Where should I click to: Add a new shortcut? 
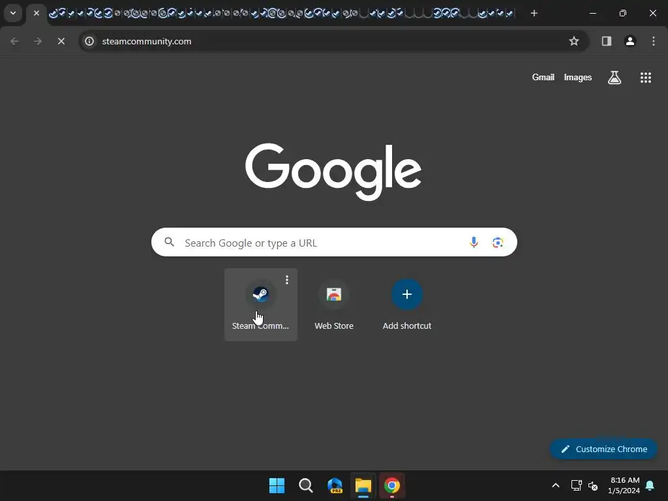(x=407, y=304)
